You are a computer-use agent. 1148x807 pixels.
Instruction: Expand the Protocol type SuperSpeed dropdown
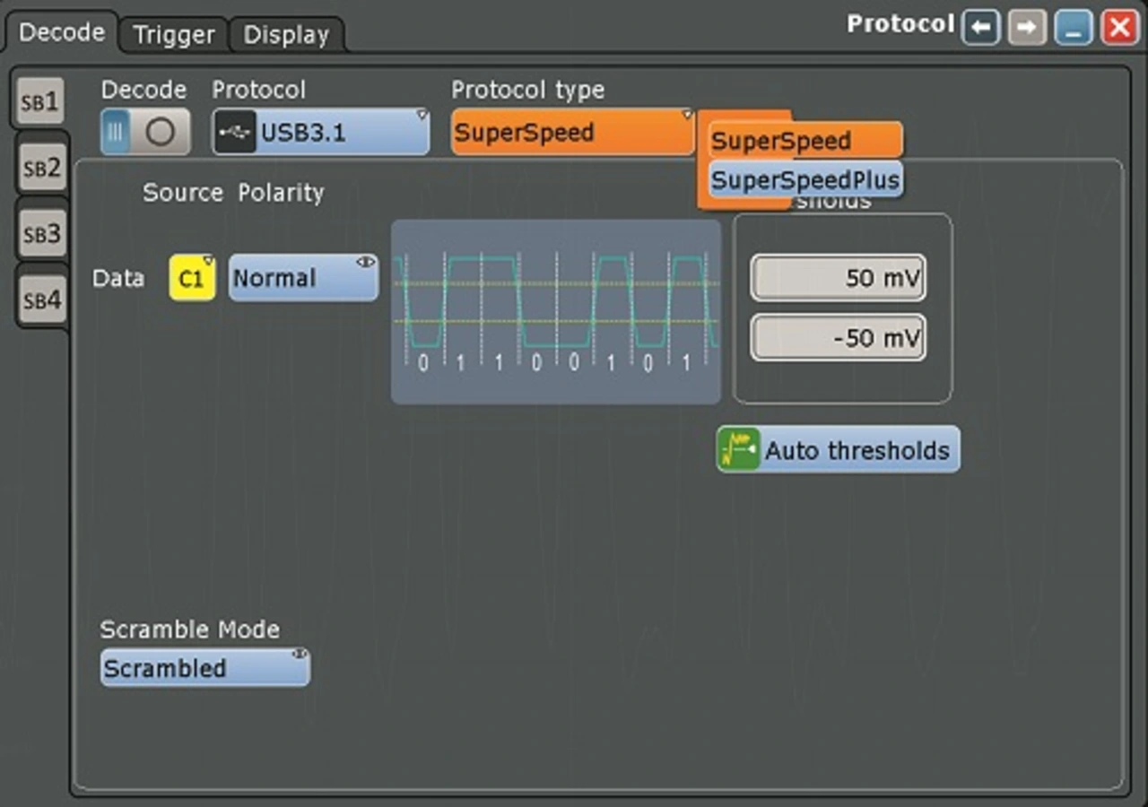pos(572,133)
